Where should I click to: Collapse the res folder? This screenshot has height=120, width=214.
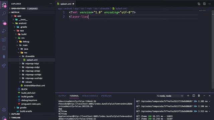point(25,53)
